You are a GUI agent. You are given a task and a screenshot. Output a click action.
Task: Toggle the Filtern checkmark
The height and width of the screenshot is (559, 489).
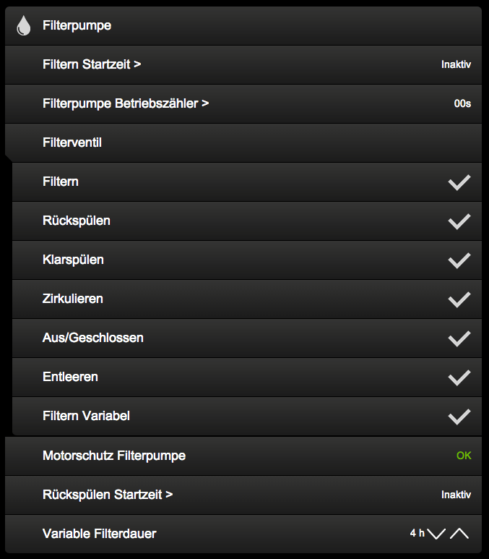[x=459, y=182]
